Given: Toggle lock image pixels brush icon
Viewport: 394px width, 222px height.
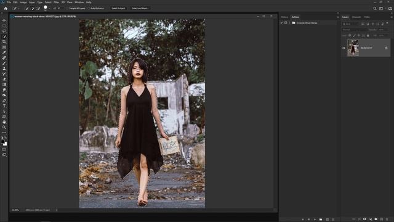Looking at the screenshot, I should tap(355, 36).
